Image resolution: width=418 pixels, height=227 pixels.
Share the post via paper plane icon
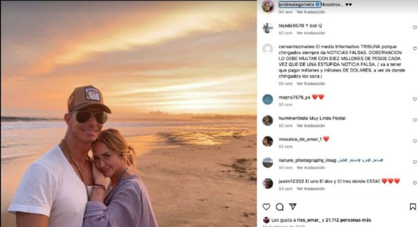(293, 207)
